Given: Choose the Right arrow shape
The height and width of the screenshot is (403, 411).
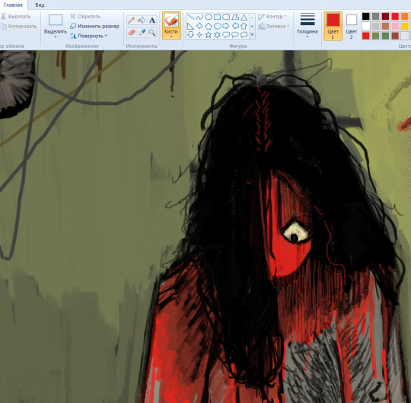Looking at the screenshot, I should [x=226, y=26].
